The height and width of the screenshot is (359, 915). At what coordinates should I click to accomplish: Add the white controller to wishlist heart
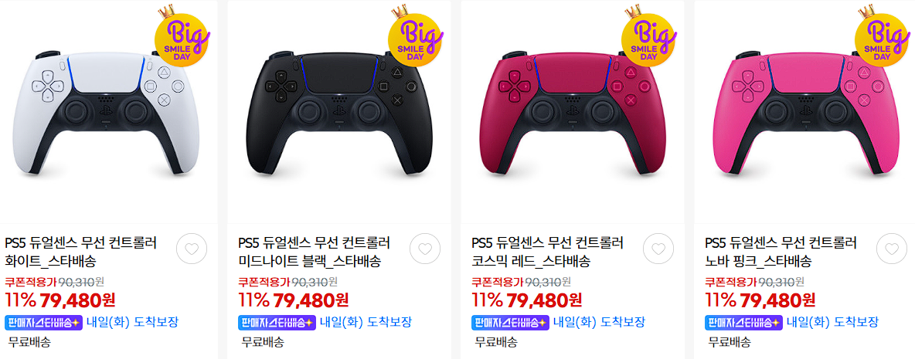click(192, 249)
